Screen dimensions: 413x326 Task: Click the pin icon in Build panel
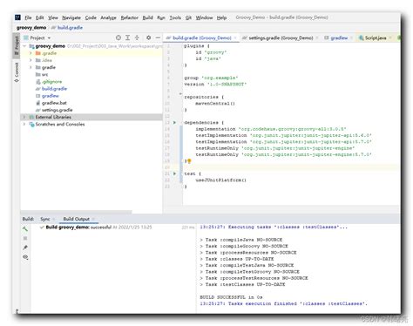pyautogui.click(x=25, y=248)
